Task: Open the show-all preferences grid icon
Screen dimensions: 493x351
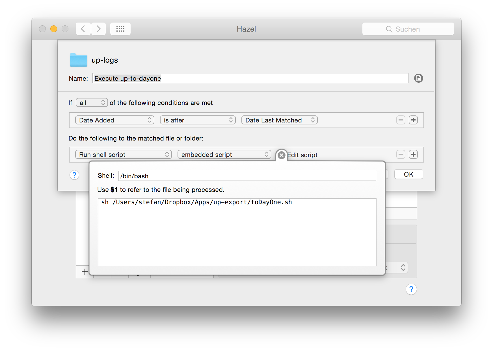Action: tap(120, 28)
